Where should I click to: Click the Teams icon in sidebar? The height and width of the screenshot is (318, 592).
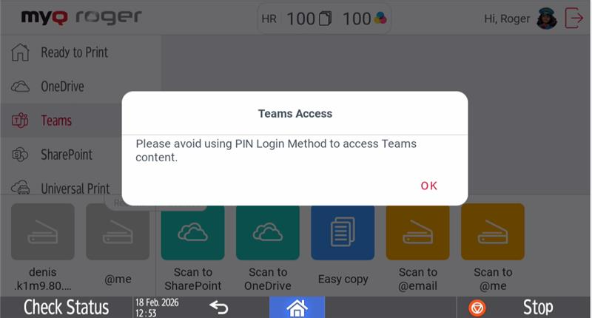tap(20, 121)
